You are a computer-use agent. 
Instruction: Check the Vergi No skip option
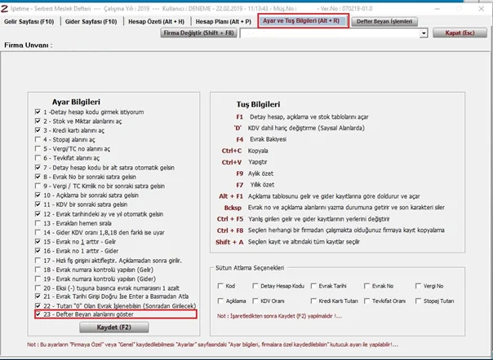click(418, 286)
